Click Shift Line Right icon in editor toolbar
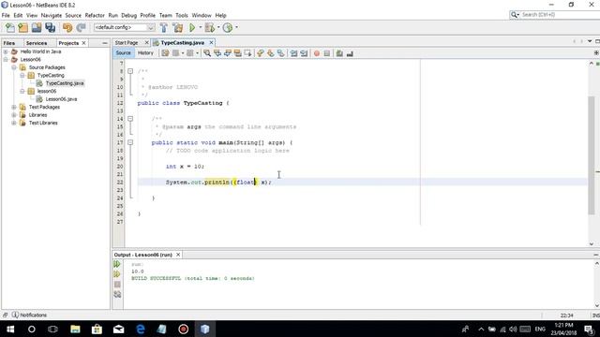The image size is (600, 337). tap(304, 53)
